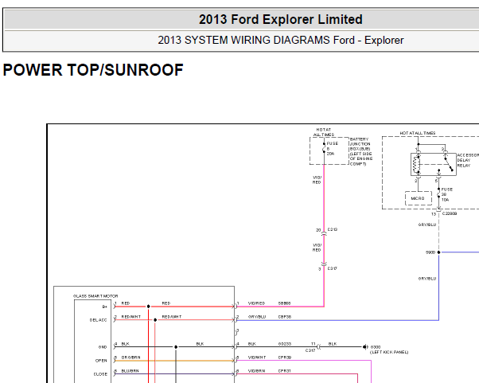The height and width of the screenshot is (383, 479).
Task: Click two-line 'HOT AT ALL TIMES' above fuse 8
Action: tap(324, 132)
